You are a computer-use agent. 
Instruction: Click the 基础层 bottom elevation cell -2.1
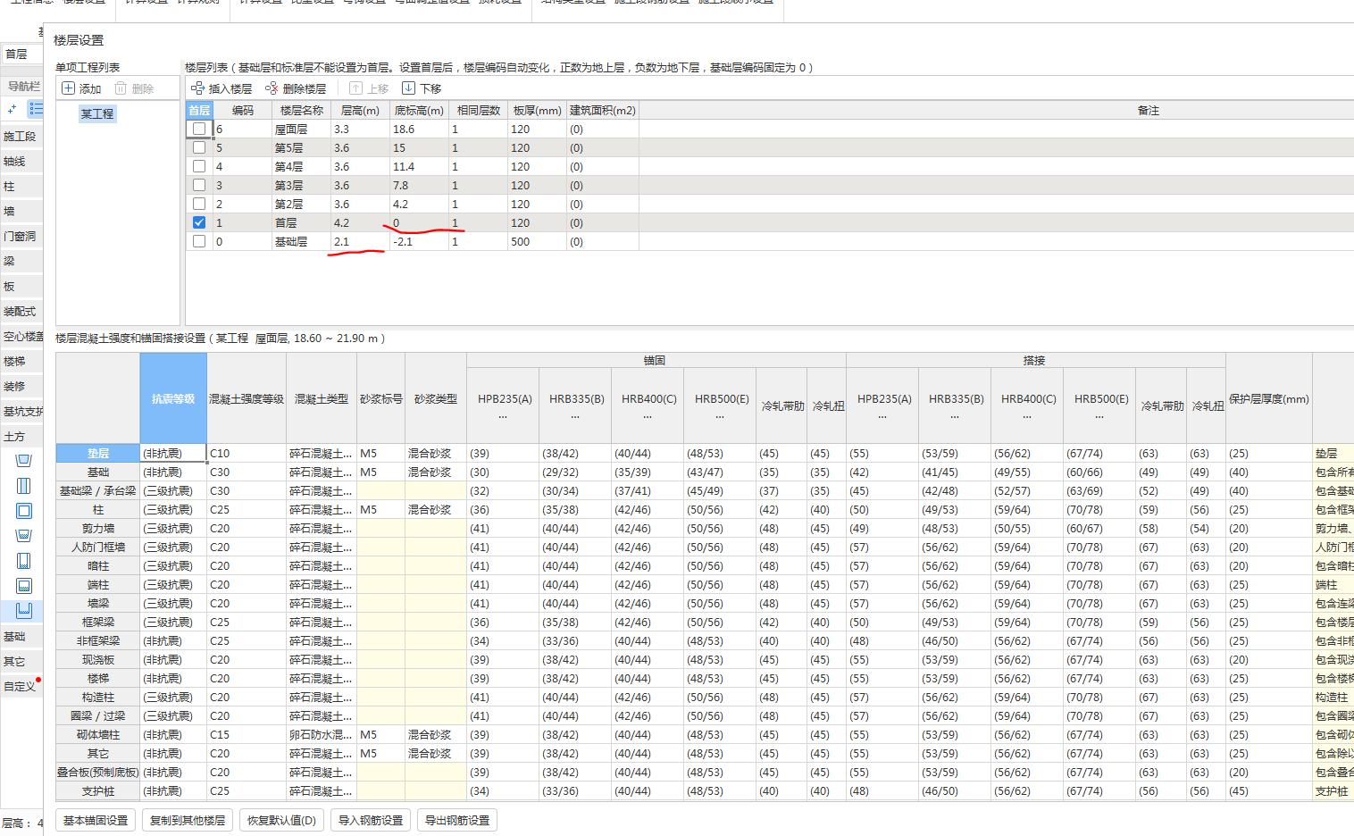coord(418,241)
